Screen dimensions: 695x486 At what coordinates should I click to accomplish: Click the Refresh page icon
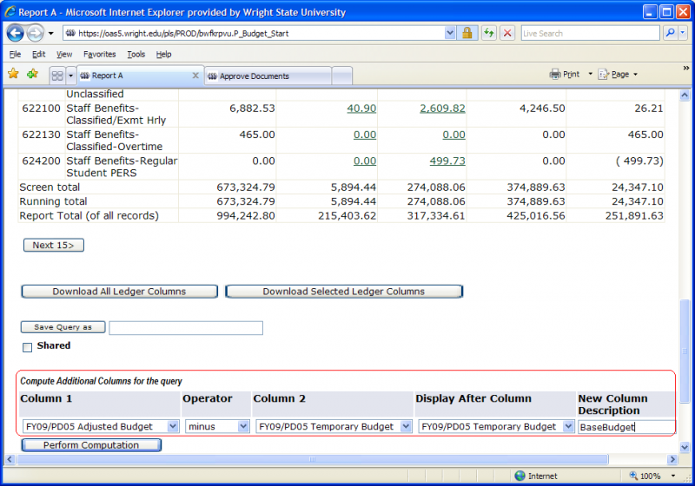pyautogui.click(x=489, y=33)
